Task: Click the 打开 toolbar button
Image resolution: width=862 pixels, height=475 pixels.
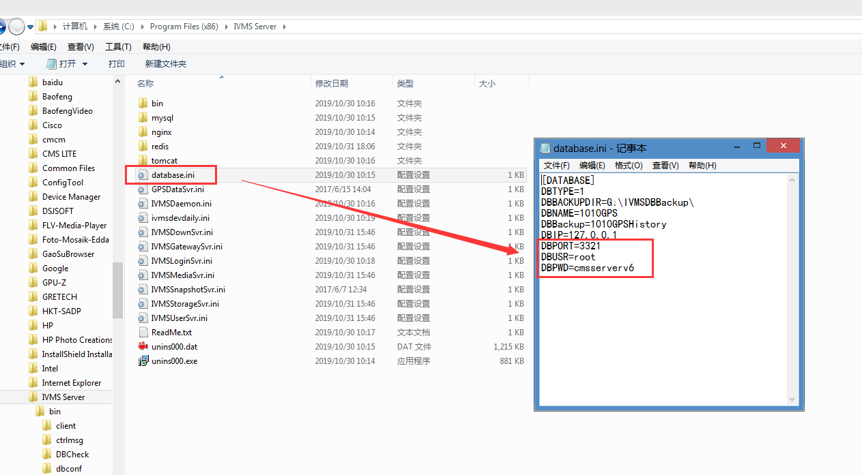Action: click(x=62, y=63)
